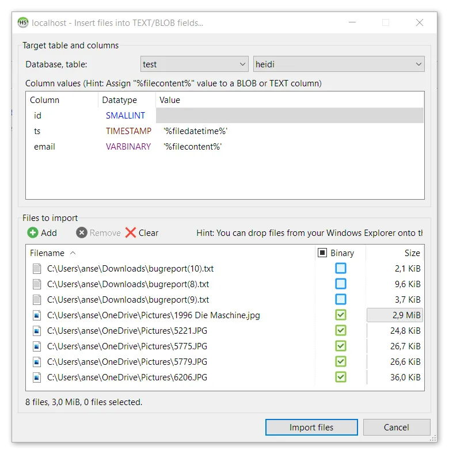Click image file icon for 5221.JPG
This screenshot has width=449, height=454.
(x=37, y=331)
